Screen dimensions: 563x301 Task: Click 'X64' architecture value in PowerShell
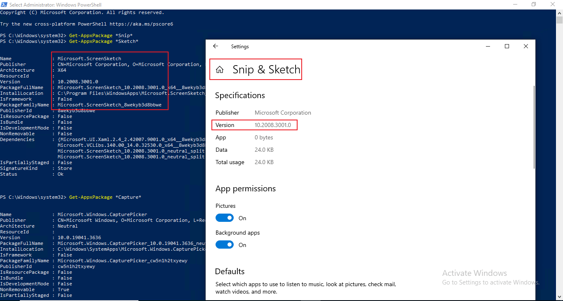62,70
